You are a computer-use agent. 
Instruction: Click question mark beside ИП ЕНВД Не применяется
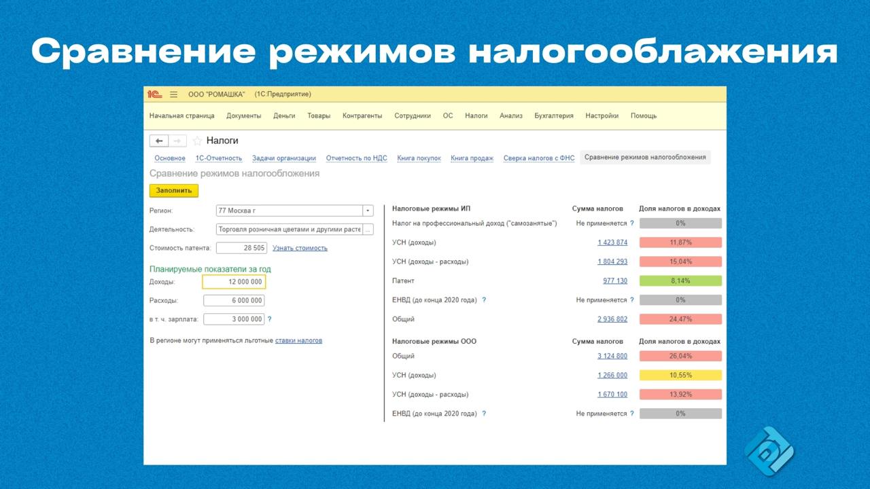(632, 300)
